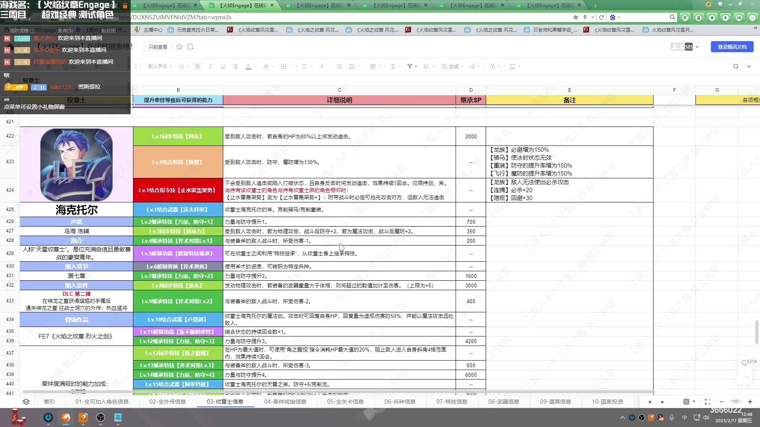Click the 主播中心 bookmark

(149, 30)
